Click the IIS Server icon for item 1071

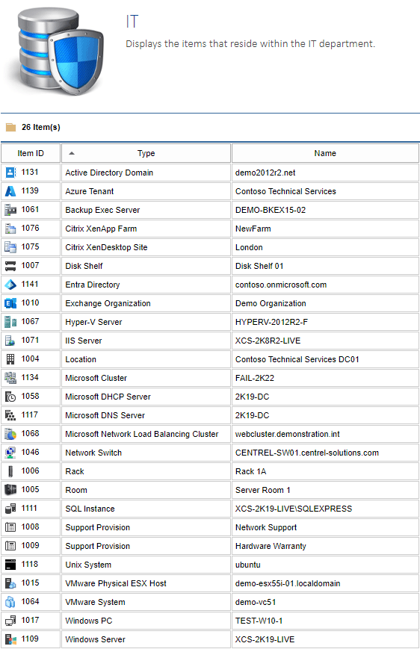[x=10, y=341]
